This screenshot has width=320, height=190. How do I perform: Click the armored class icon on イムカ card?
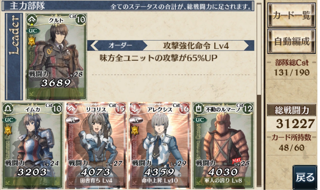coord(8,108)
